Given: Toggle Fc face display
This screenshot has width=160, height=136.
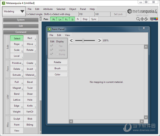Looking at the screenshot, I should pos(66,19).
